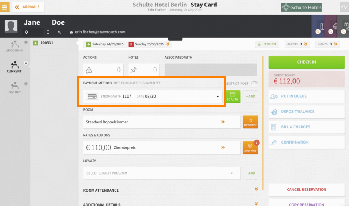Open the Standard Doppelzimmer room row
The height and width of the screenshot is (206, 349).
[162, 122]
